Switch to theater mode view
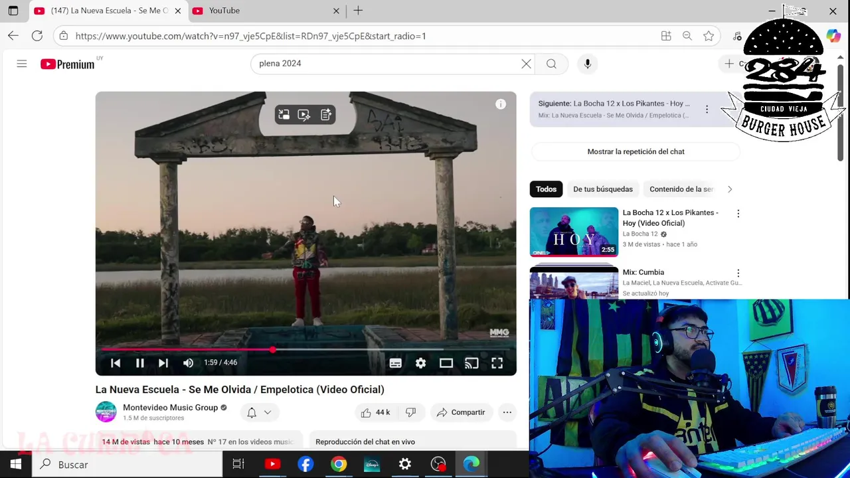This screenshot has height=478, width=850. point(446,363)
